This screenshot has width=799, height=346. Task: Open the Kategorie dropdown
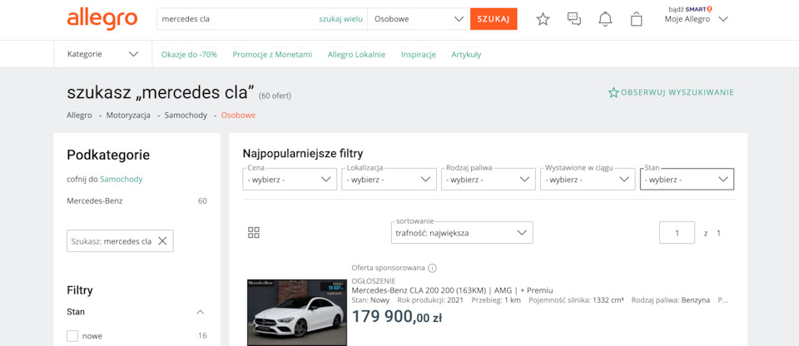coord(103,54)
